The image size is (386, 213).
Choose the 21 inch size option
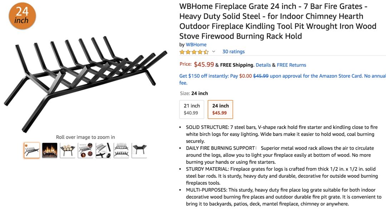click(192, 109)
